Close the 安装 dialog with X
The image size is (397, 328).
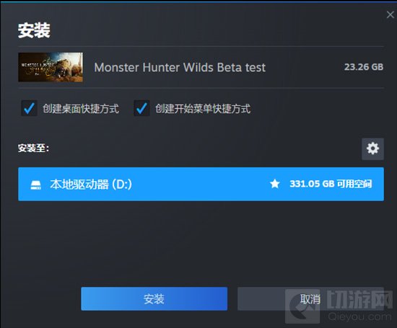(391, 14)
